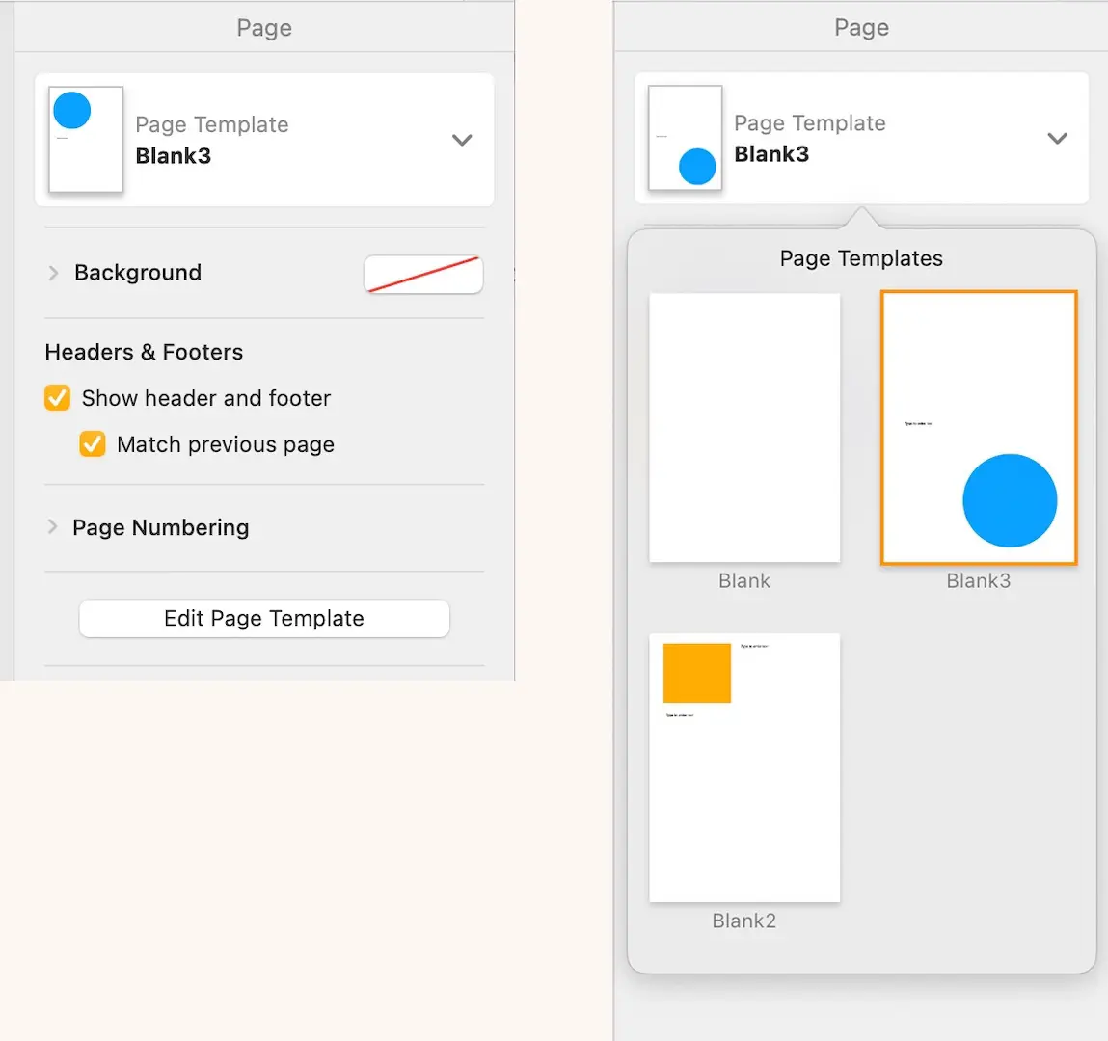Select the Blank3 template with blue circle
Image resolution: width=1108 pixels, height=1041 pixels.
pos(978,428)
